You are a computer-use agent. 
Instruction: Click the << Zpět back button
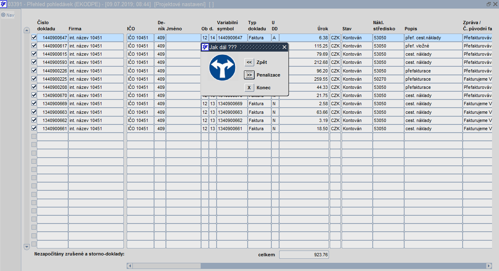(249, 62)
